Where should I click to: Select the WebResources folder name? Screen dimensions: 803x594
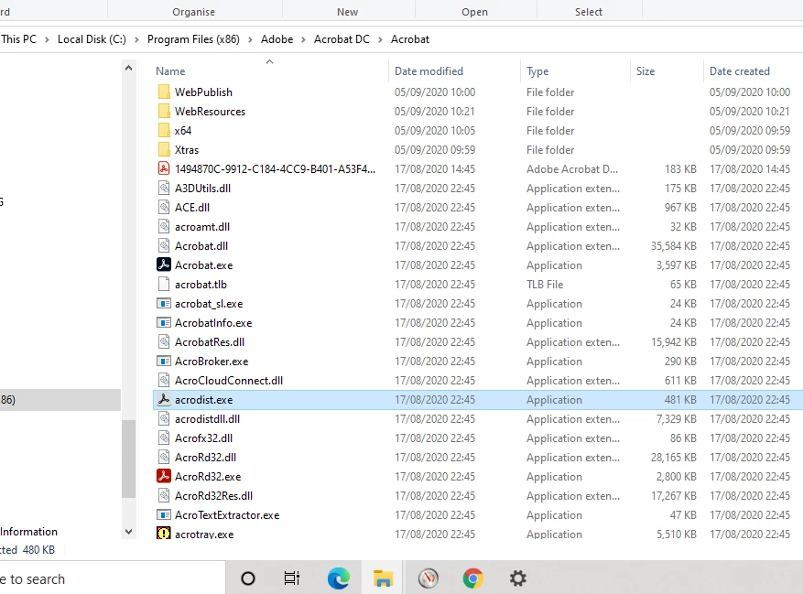point(210,112)
